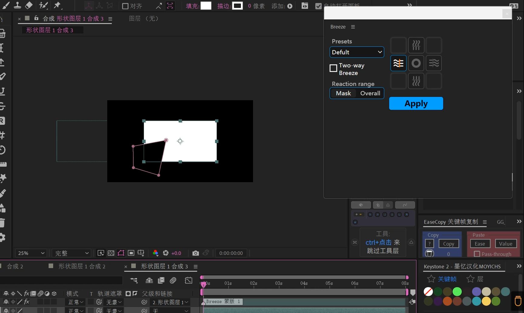
Task: Open grid and guide options icon
Action: coord(141,253)
